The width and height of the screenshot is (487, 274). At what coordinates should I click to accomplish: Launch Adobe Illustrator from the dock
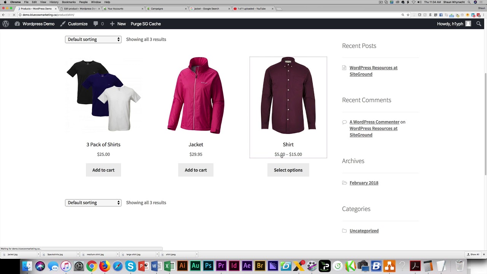(182, 266)
